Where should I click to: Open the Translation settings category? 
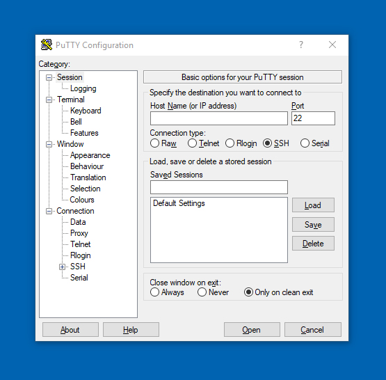tap(88, 177)
